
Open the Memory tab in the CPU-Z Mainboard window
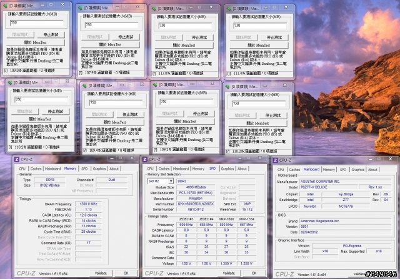point(329,170)
